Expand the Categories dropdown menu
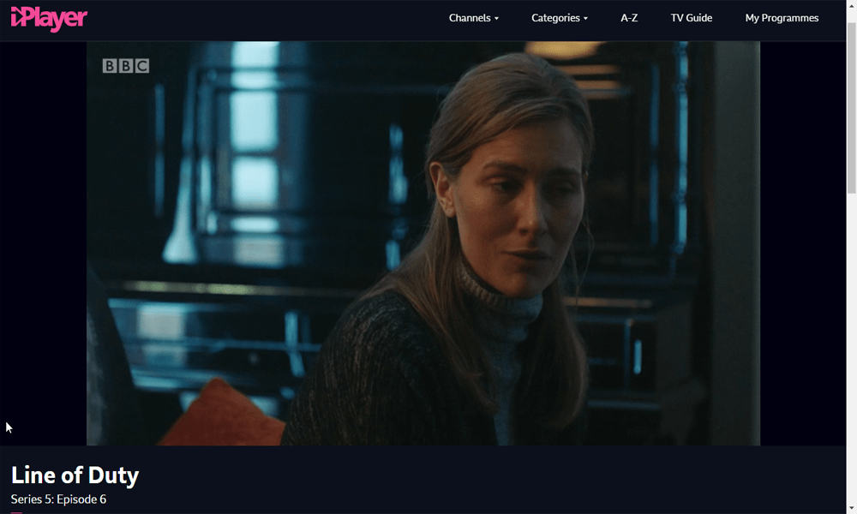857x514 pixels. tap(559, 18)
